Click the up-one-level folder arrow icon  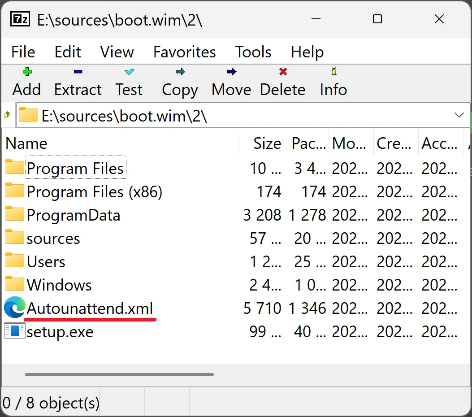(x=7, y=115)
